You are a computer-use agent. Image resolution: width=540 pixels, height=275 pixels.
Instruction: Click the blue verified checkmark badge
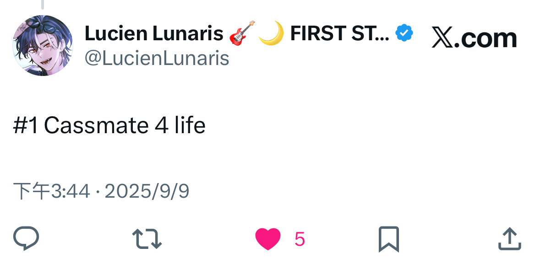tap(404, 33)
